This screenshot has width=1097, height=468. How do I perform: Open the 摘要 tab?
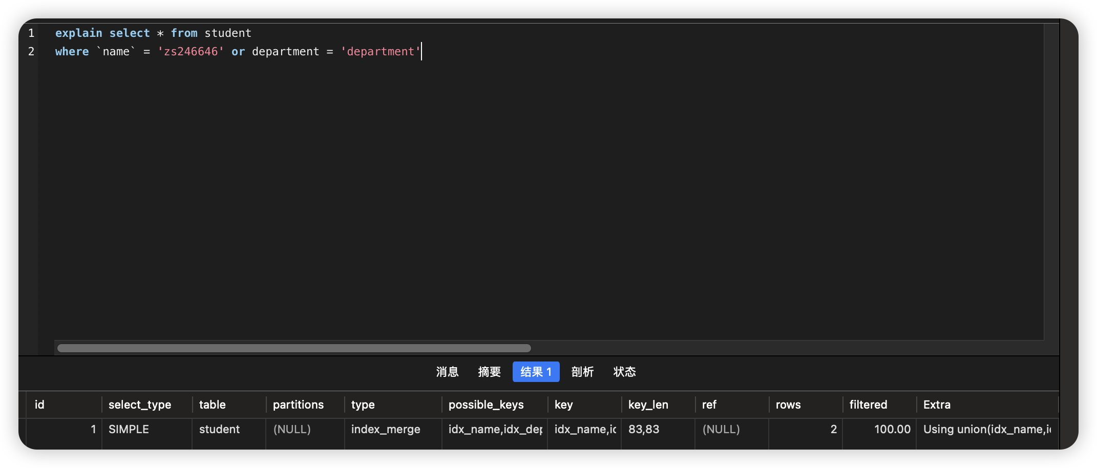pos(489,372)
